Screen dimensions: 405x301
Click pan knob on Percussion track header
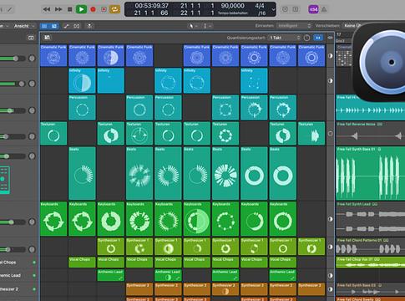[x=32, y=110]
